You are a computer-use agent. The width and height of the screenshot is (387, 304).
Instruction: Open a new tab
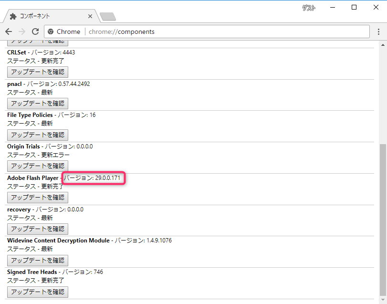coord(108,17)
